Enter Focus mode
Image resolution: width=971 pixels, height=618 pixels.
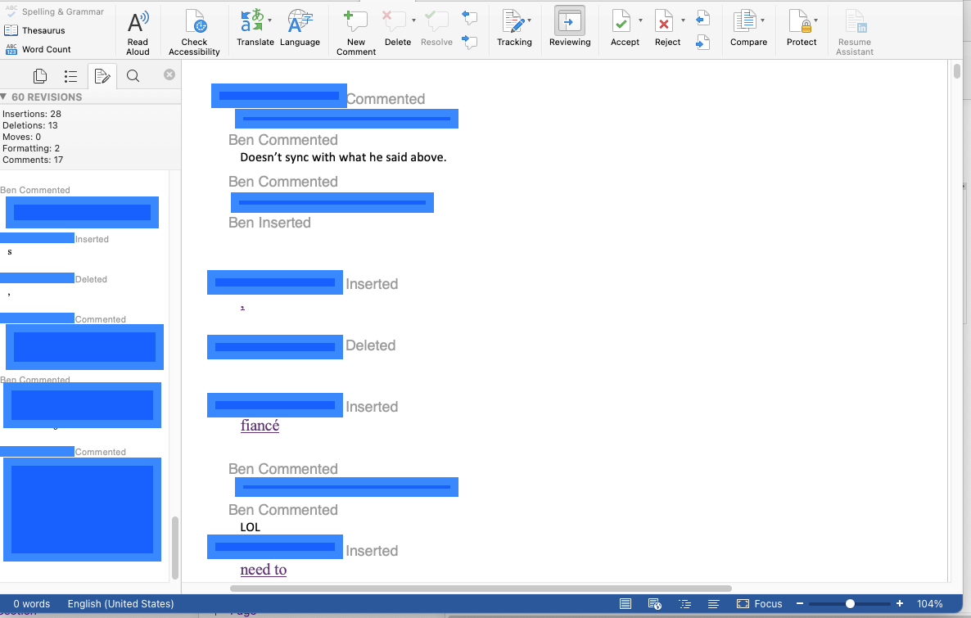(x=759, y=604)
